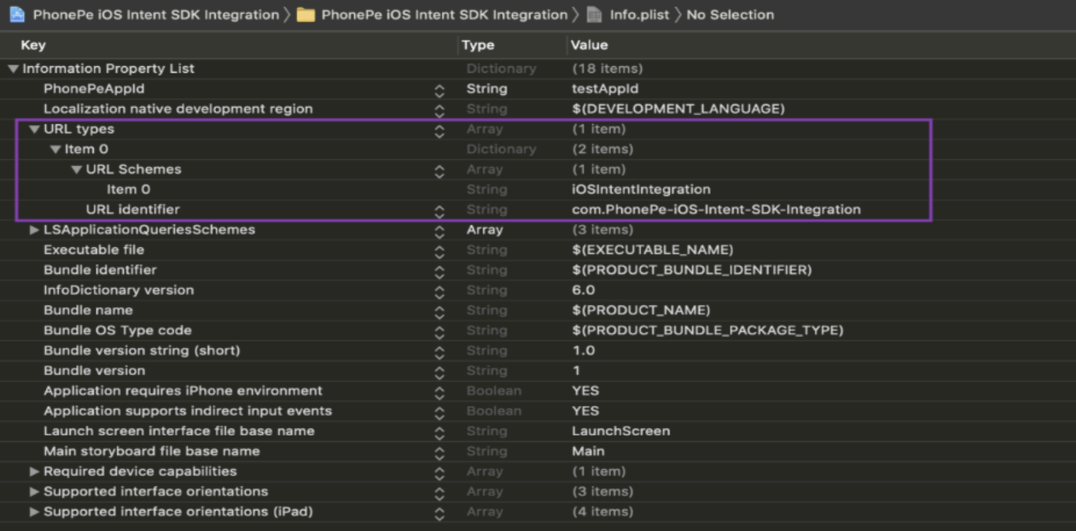
Task: Collapse the URL types array
Action: click(34, 129)
